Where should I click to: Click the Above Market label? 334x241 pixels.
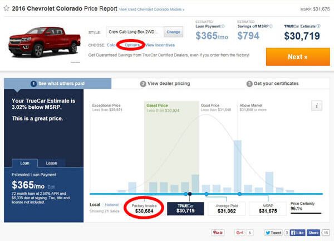coord(251,105)
